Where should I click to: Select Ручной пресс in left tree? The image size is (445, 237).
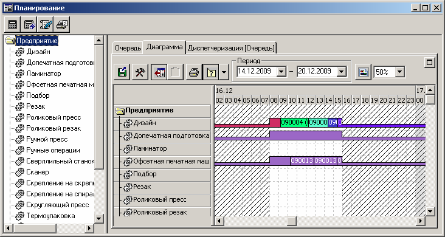coord(47,139)
